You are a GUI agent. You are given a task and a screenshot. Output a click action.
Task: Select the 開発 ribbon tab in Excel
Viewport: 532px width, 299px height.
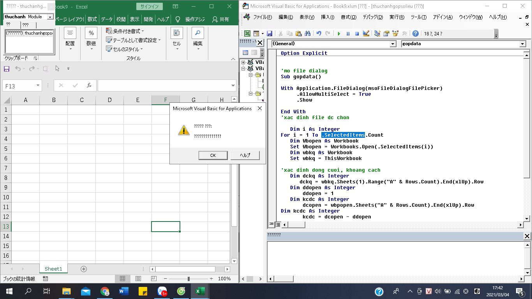click(x=148, y=19)
